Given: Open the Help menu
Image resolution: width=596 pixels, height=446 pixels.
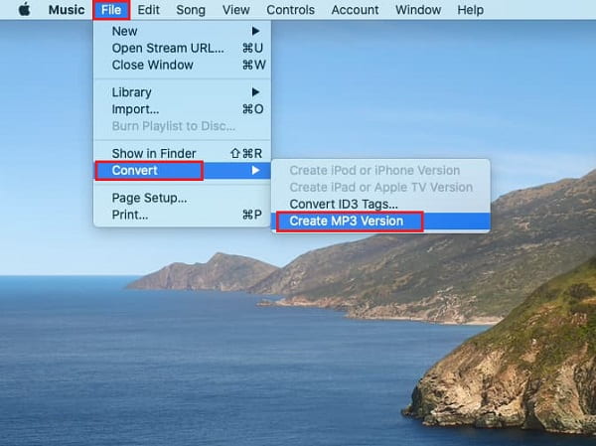Looking at the screenshot, I should pyautogui.click(x=470, y=10).
